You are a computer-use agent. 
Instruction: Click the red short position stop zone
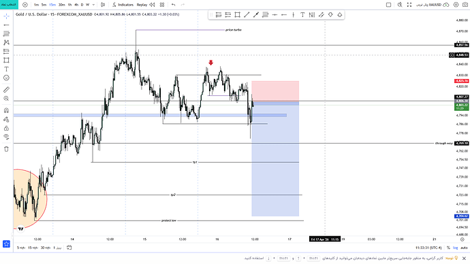pyautogui.click(x=275, y=91)
